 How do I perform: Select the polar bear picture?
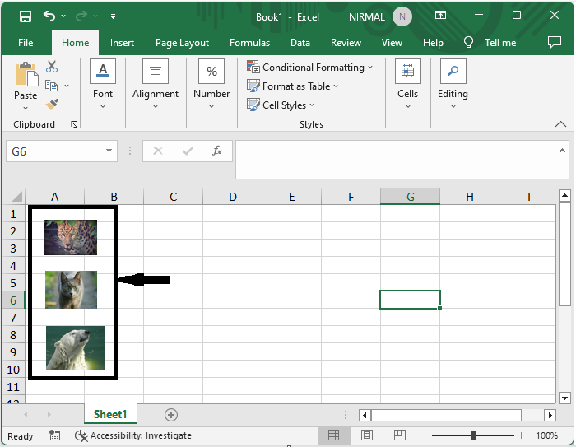(76, 347)
